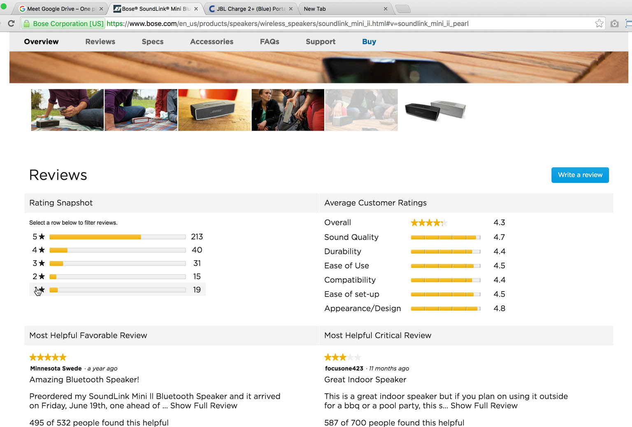This screenshot has height=427, width=632.
Task: Open a new browser tab button
Action: point(403,9)
